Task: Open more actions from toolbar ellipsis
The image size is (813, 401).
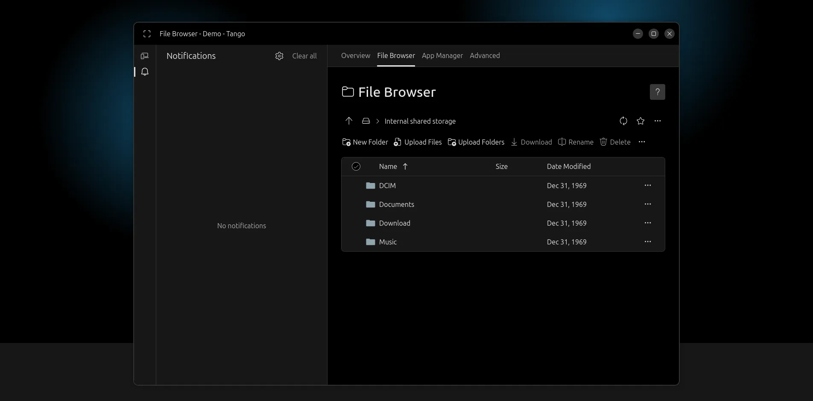Action: tap(642, 142)
